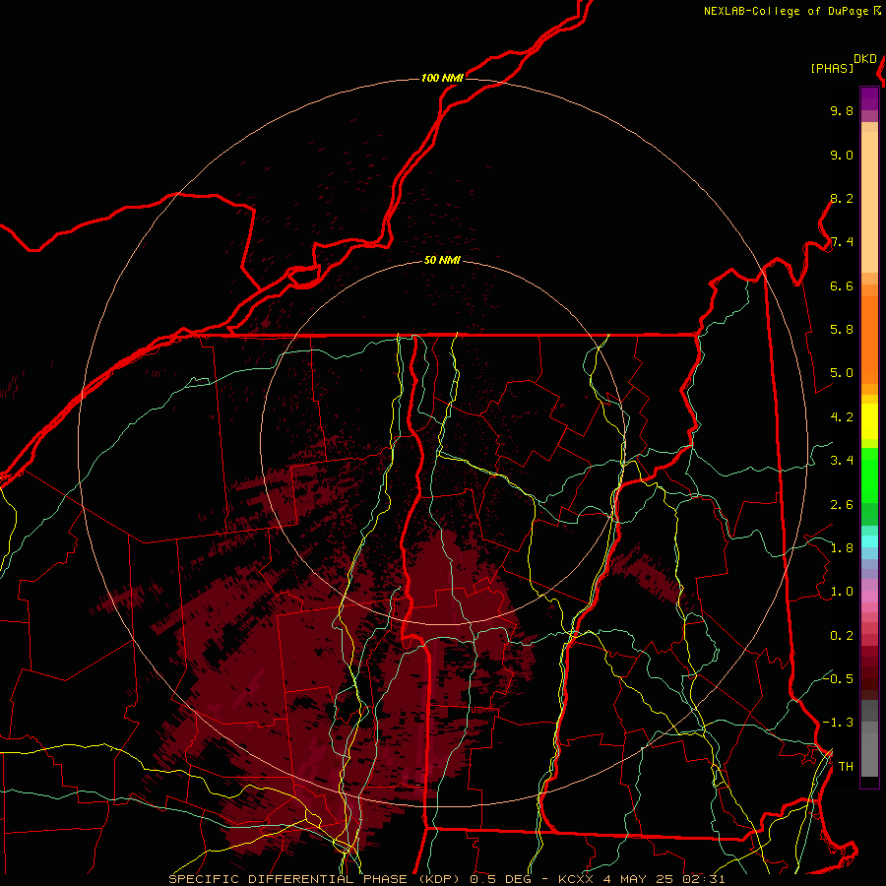Click the 9.8 value on the scale
Screen dimensions: 886x886
(x=842, y=110)
